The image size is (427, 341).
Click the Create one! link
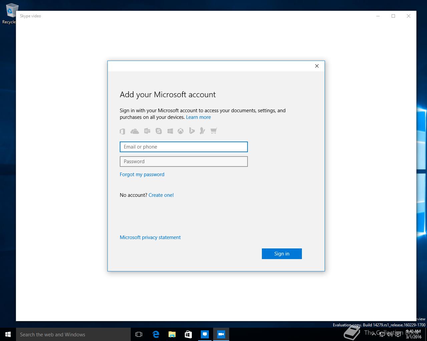(x=161, y=195)
